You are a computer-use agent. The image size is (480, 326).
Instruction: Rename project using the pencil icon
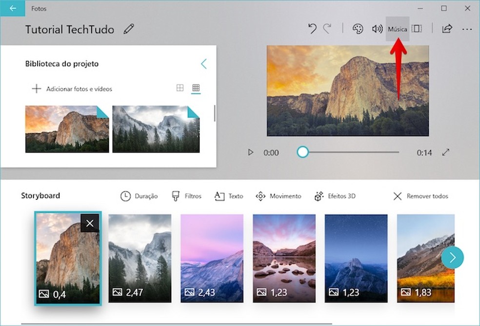click(x=129, y=29)
